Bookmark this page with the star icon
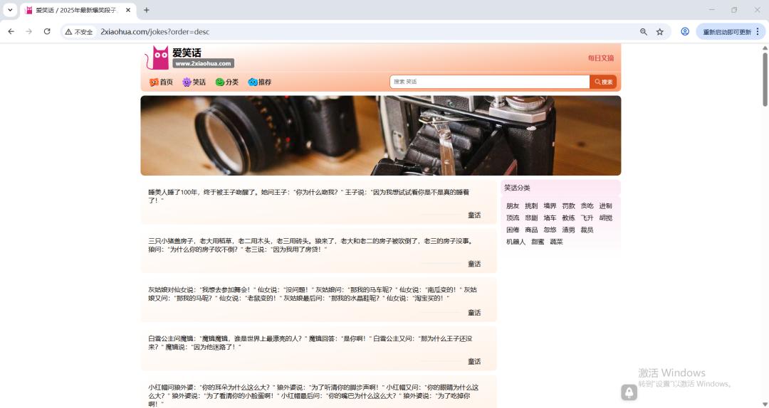The image size is (769, 408). point(659,32)
